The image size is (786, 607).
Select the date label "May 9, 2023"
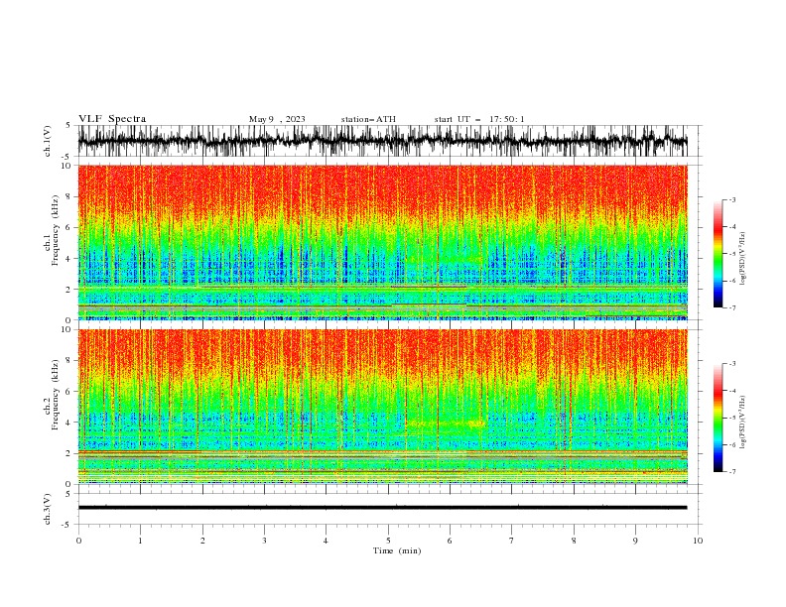tap(277, 119)
